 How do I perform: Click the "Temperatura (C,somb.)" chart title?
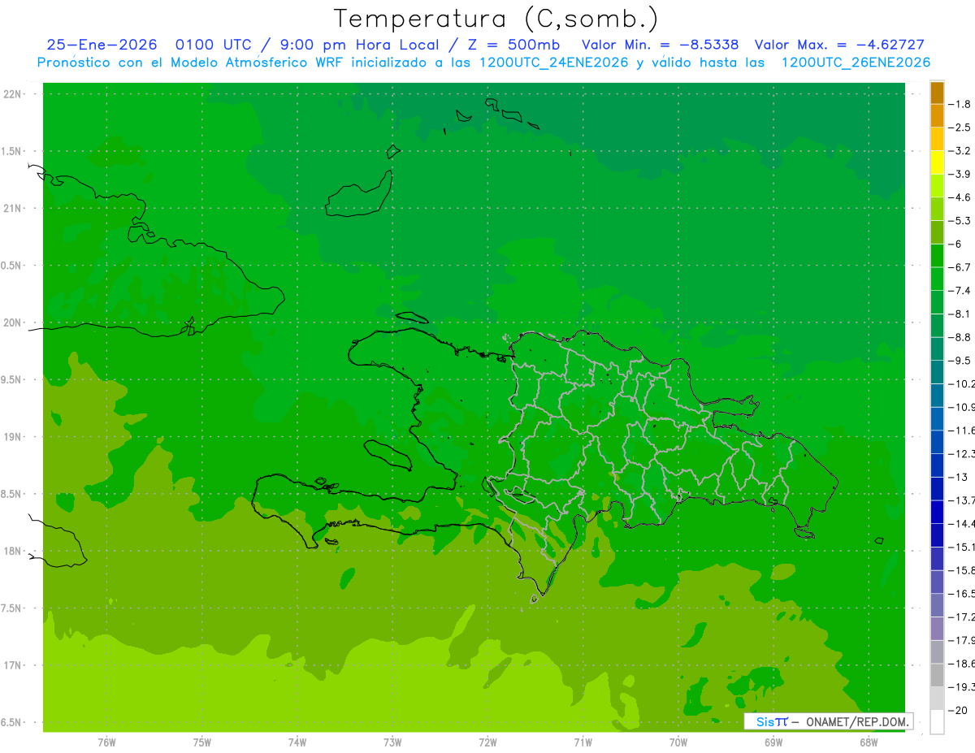496,19
